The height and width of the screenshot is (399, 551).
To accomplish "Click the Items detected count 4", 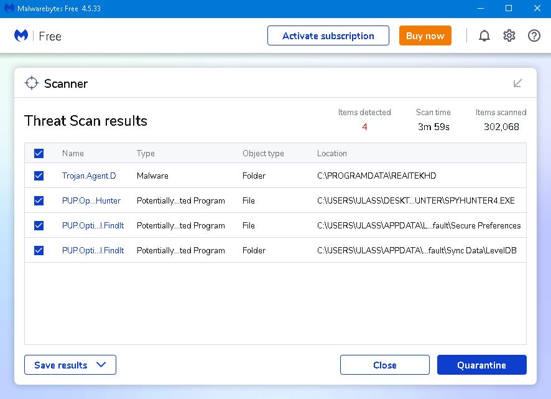I will point(365,126).
